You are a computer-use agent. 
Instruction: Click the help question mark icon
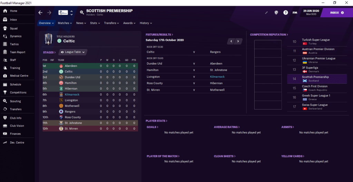(285, 13)
